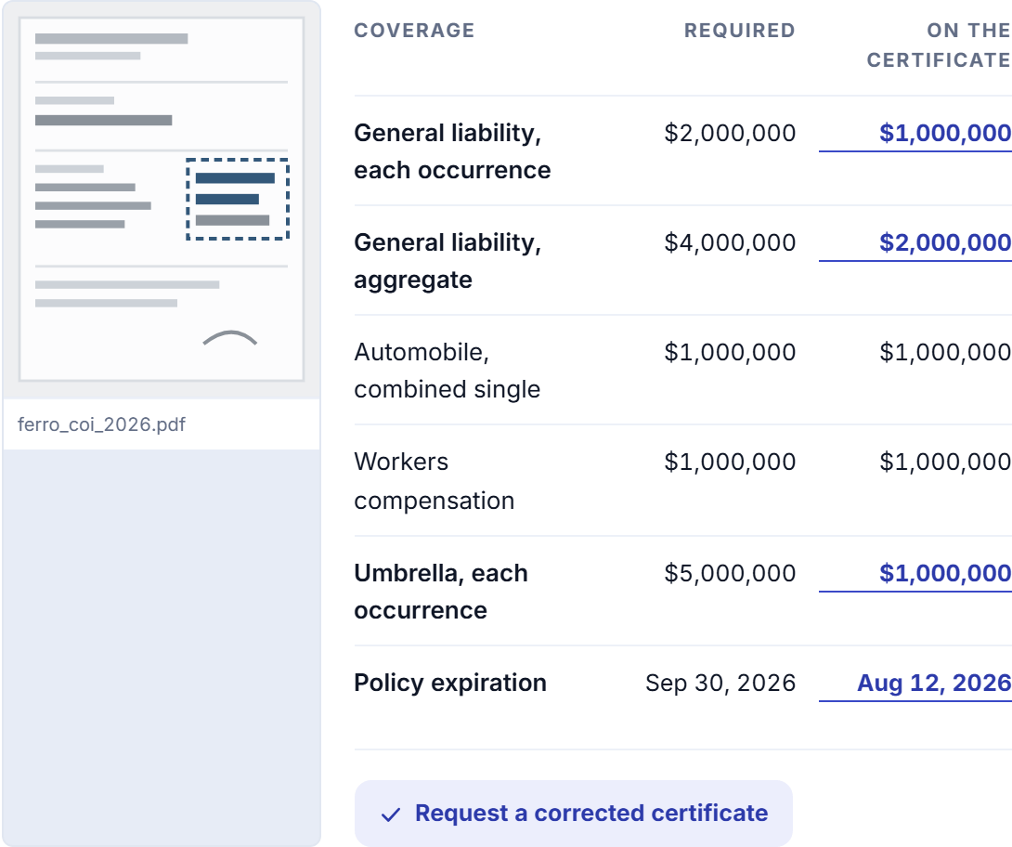
Task: Open flagged $2,000,000 for General liability aggregate
Action: coord(945,242)
